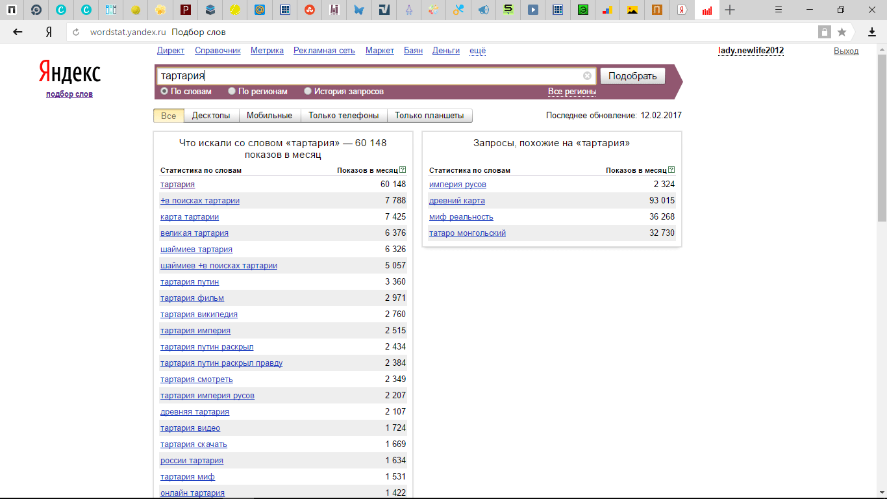Select the История запросов radio button
Screen dimensions: 887x499
[308, 92]
